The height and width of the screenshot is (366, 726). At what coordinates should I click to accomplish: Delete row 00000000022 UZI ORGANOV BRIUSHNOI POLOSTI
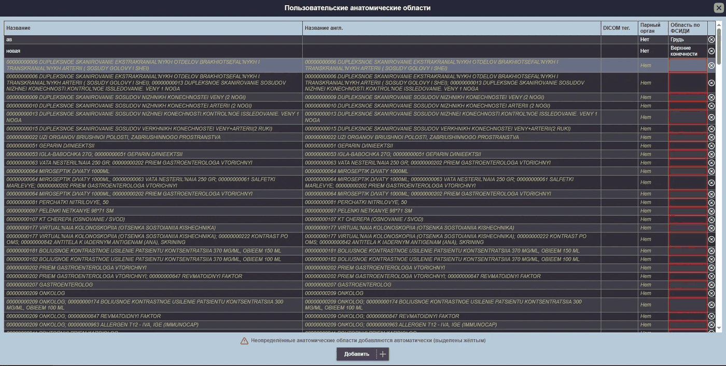[x=711, y=137]
